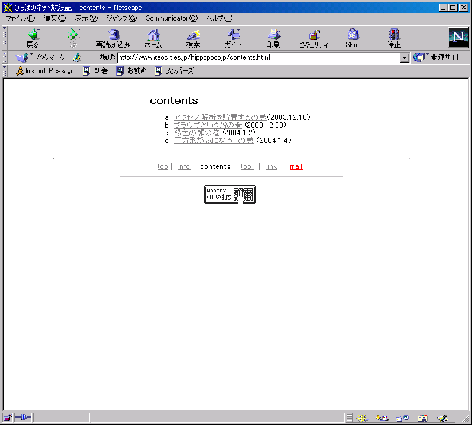The width and height of the screenshot is (472, 425).
Task: Collapse the personal toolbar via its grip
Action: coord(5,71)
